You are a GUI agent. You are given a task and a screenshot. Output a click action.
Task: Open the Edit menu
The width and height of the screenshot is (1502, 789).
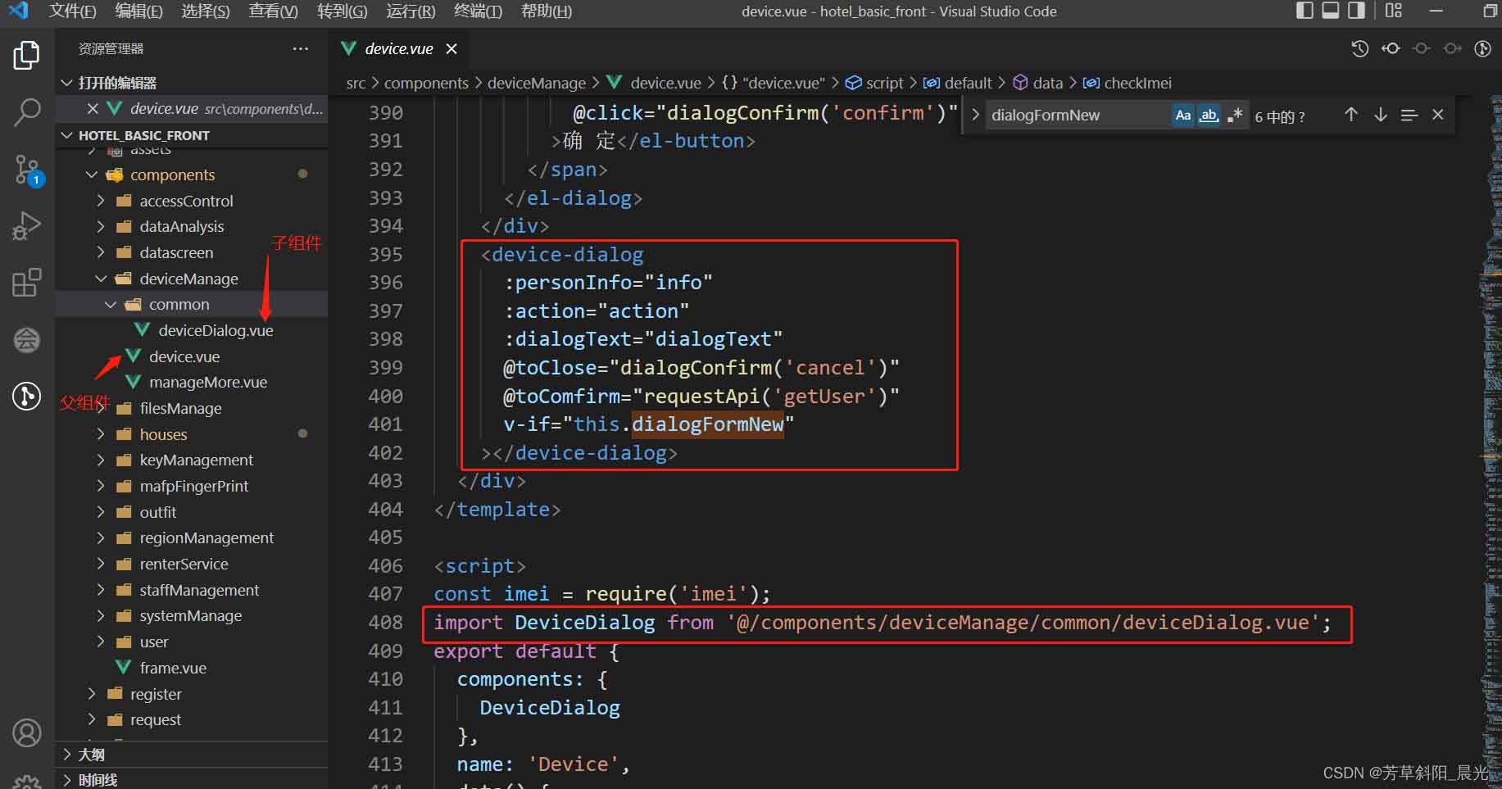pos(138,11)
